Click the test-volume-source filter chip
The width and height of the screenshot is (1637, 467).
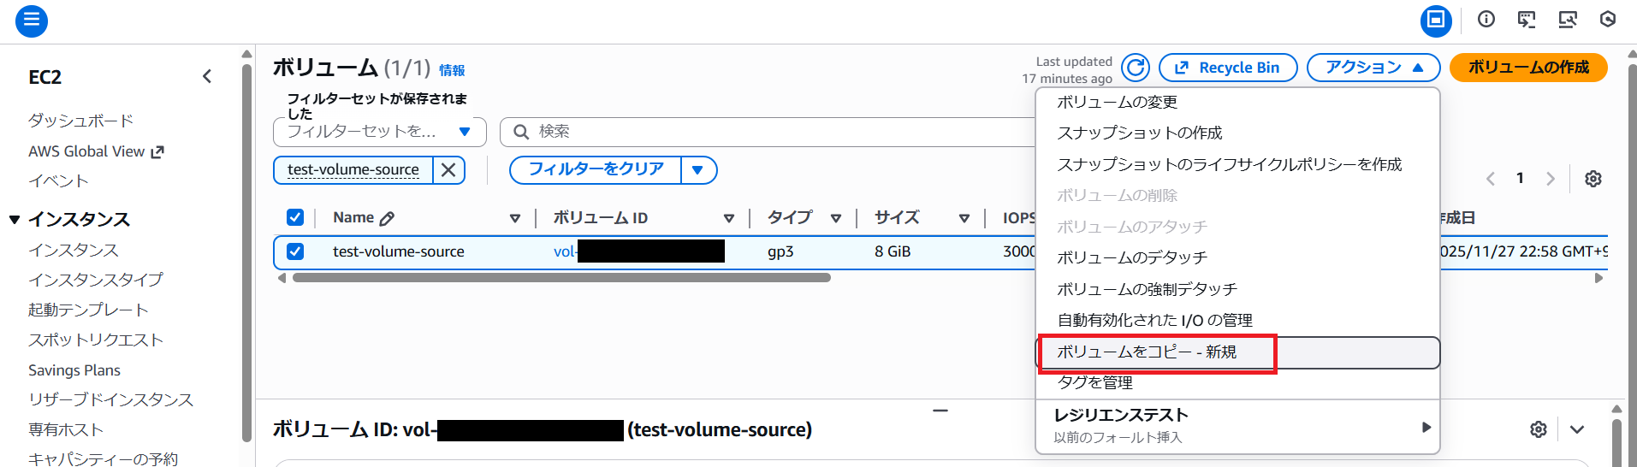point(353,170)
